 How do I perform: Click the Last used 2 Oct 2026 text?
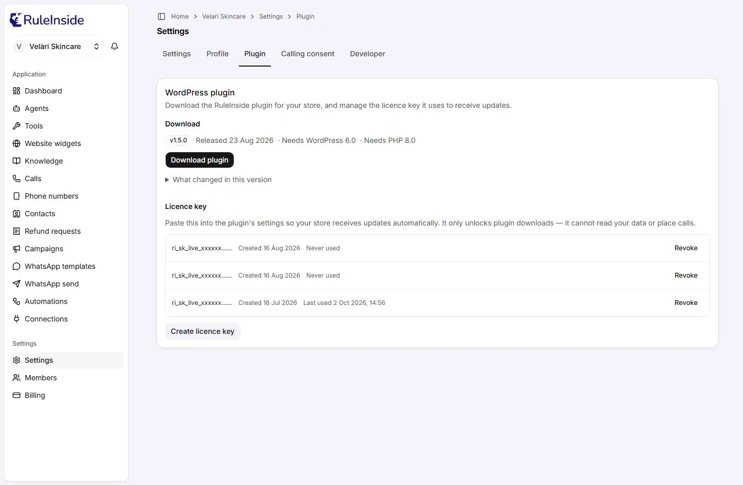344,303
